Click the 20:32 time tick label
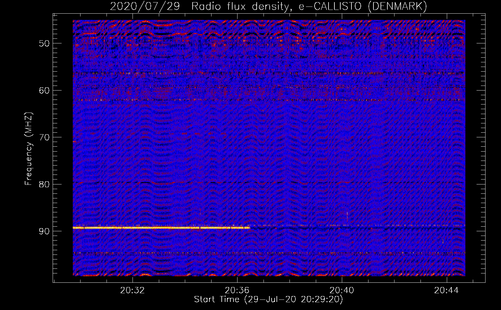This screenshot has height=310, width=501. coord(133,290)
